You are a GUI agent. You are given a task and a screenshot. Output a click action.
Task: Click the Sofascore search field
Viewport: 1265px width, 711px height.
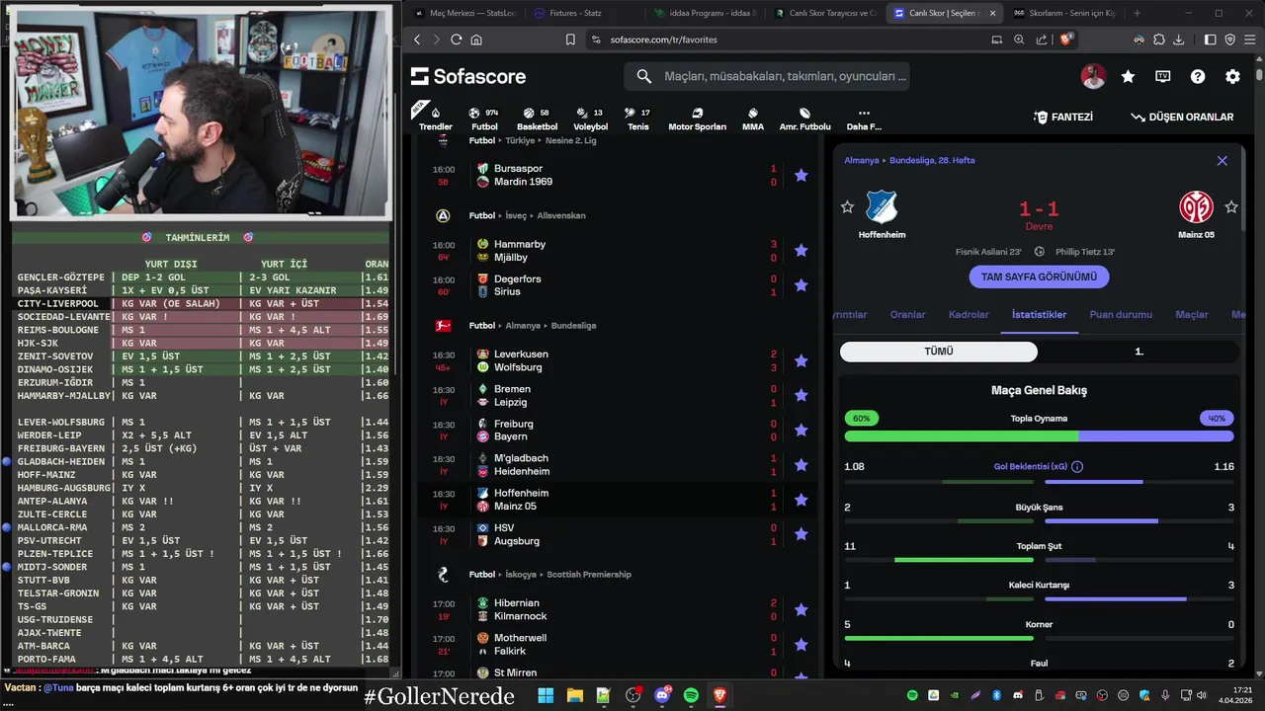click(x=767, y=76)
